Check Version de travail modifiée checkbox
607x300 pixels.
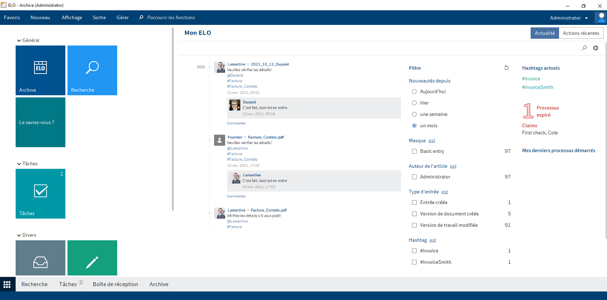(x=414, y=225)
